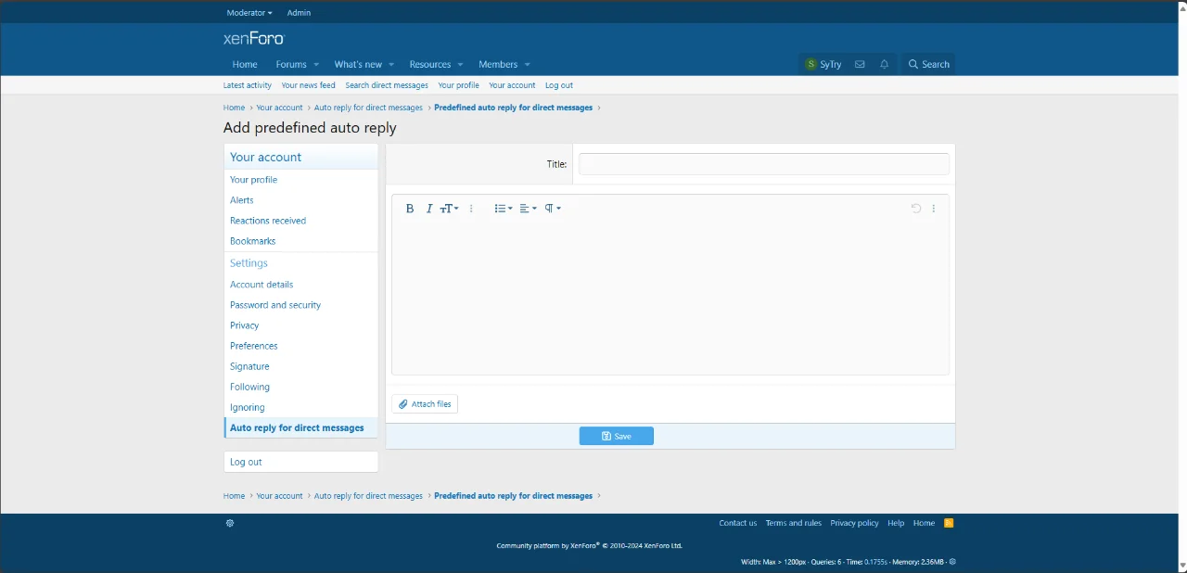1187x573 pixels.
Task: Open the text alignment dropdown
Action: (x=528, y=209)
